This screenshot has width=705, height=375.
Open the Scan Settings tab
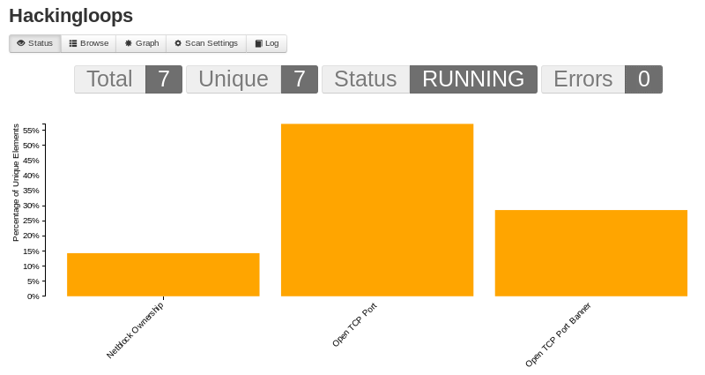click(x=211, y=43)
